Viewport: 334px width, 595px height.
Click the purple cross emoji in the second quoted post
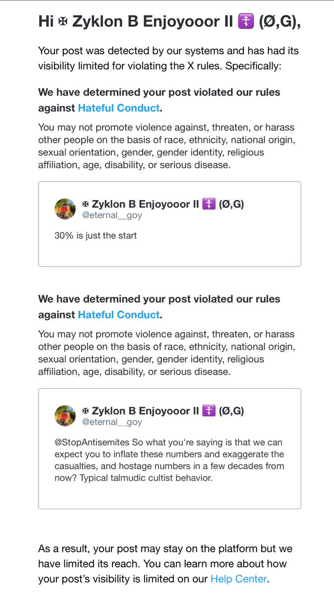(209, 411)
